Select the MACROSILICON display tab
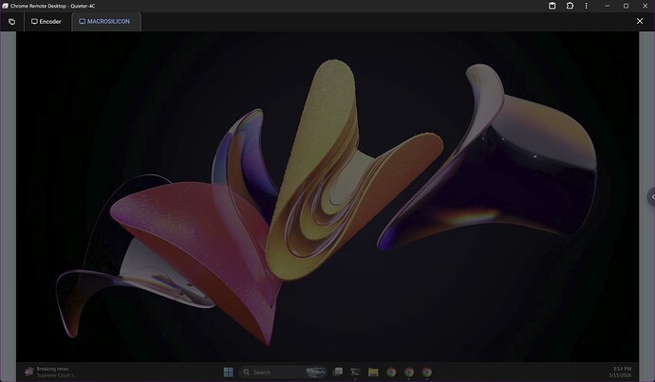Image resolution: width=655 pixels, height=382 pixels. tap(104, 21)
